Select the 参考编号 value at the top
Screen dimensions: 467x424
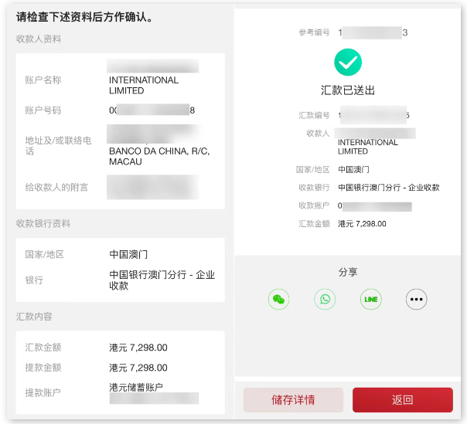[x=373, y=32]
